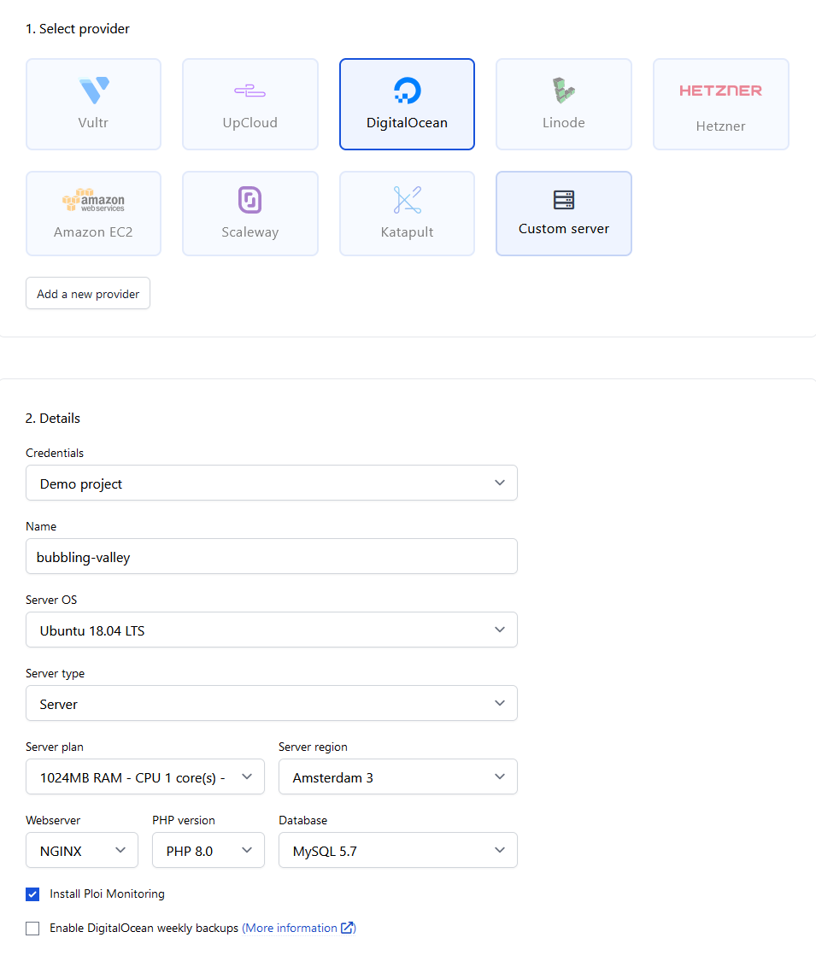Choose the UpCloud provider logo

pos(249,91)
